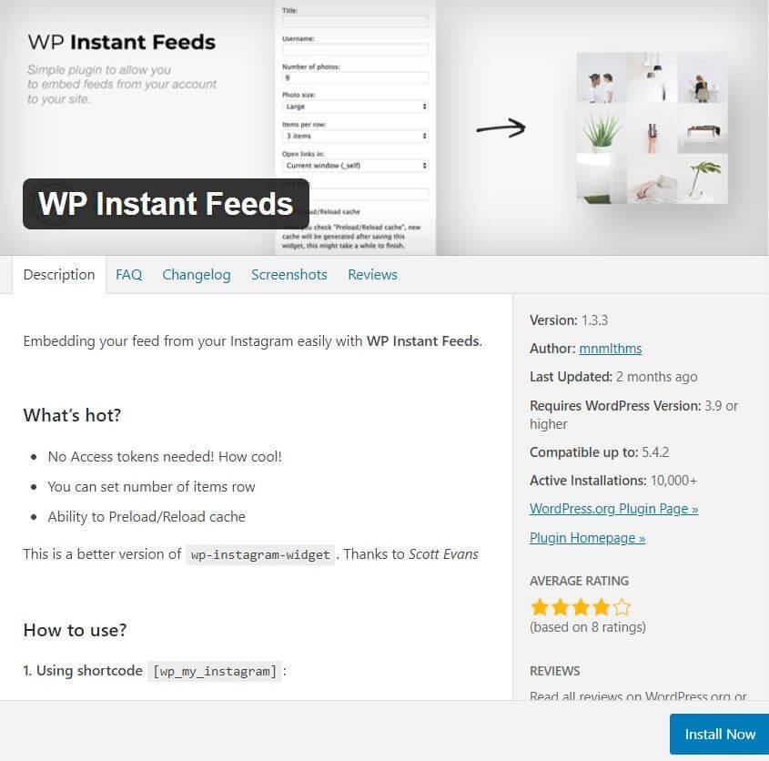
Task: View the Screenshots tab
Action: click(288, 274)
